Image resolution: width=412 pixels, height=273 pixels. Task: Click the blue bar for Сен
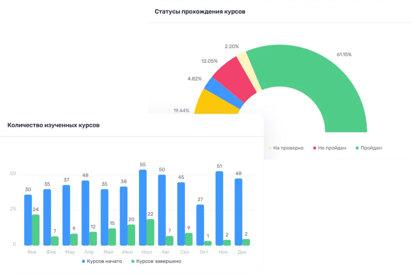181,214
